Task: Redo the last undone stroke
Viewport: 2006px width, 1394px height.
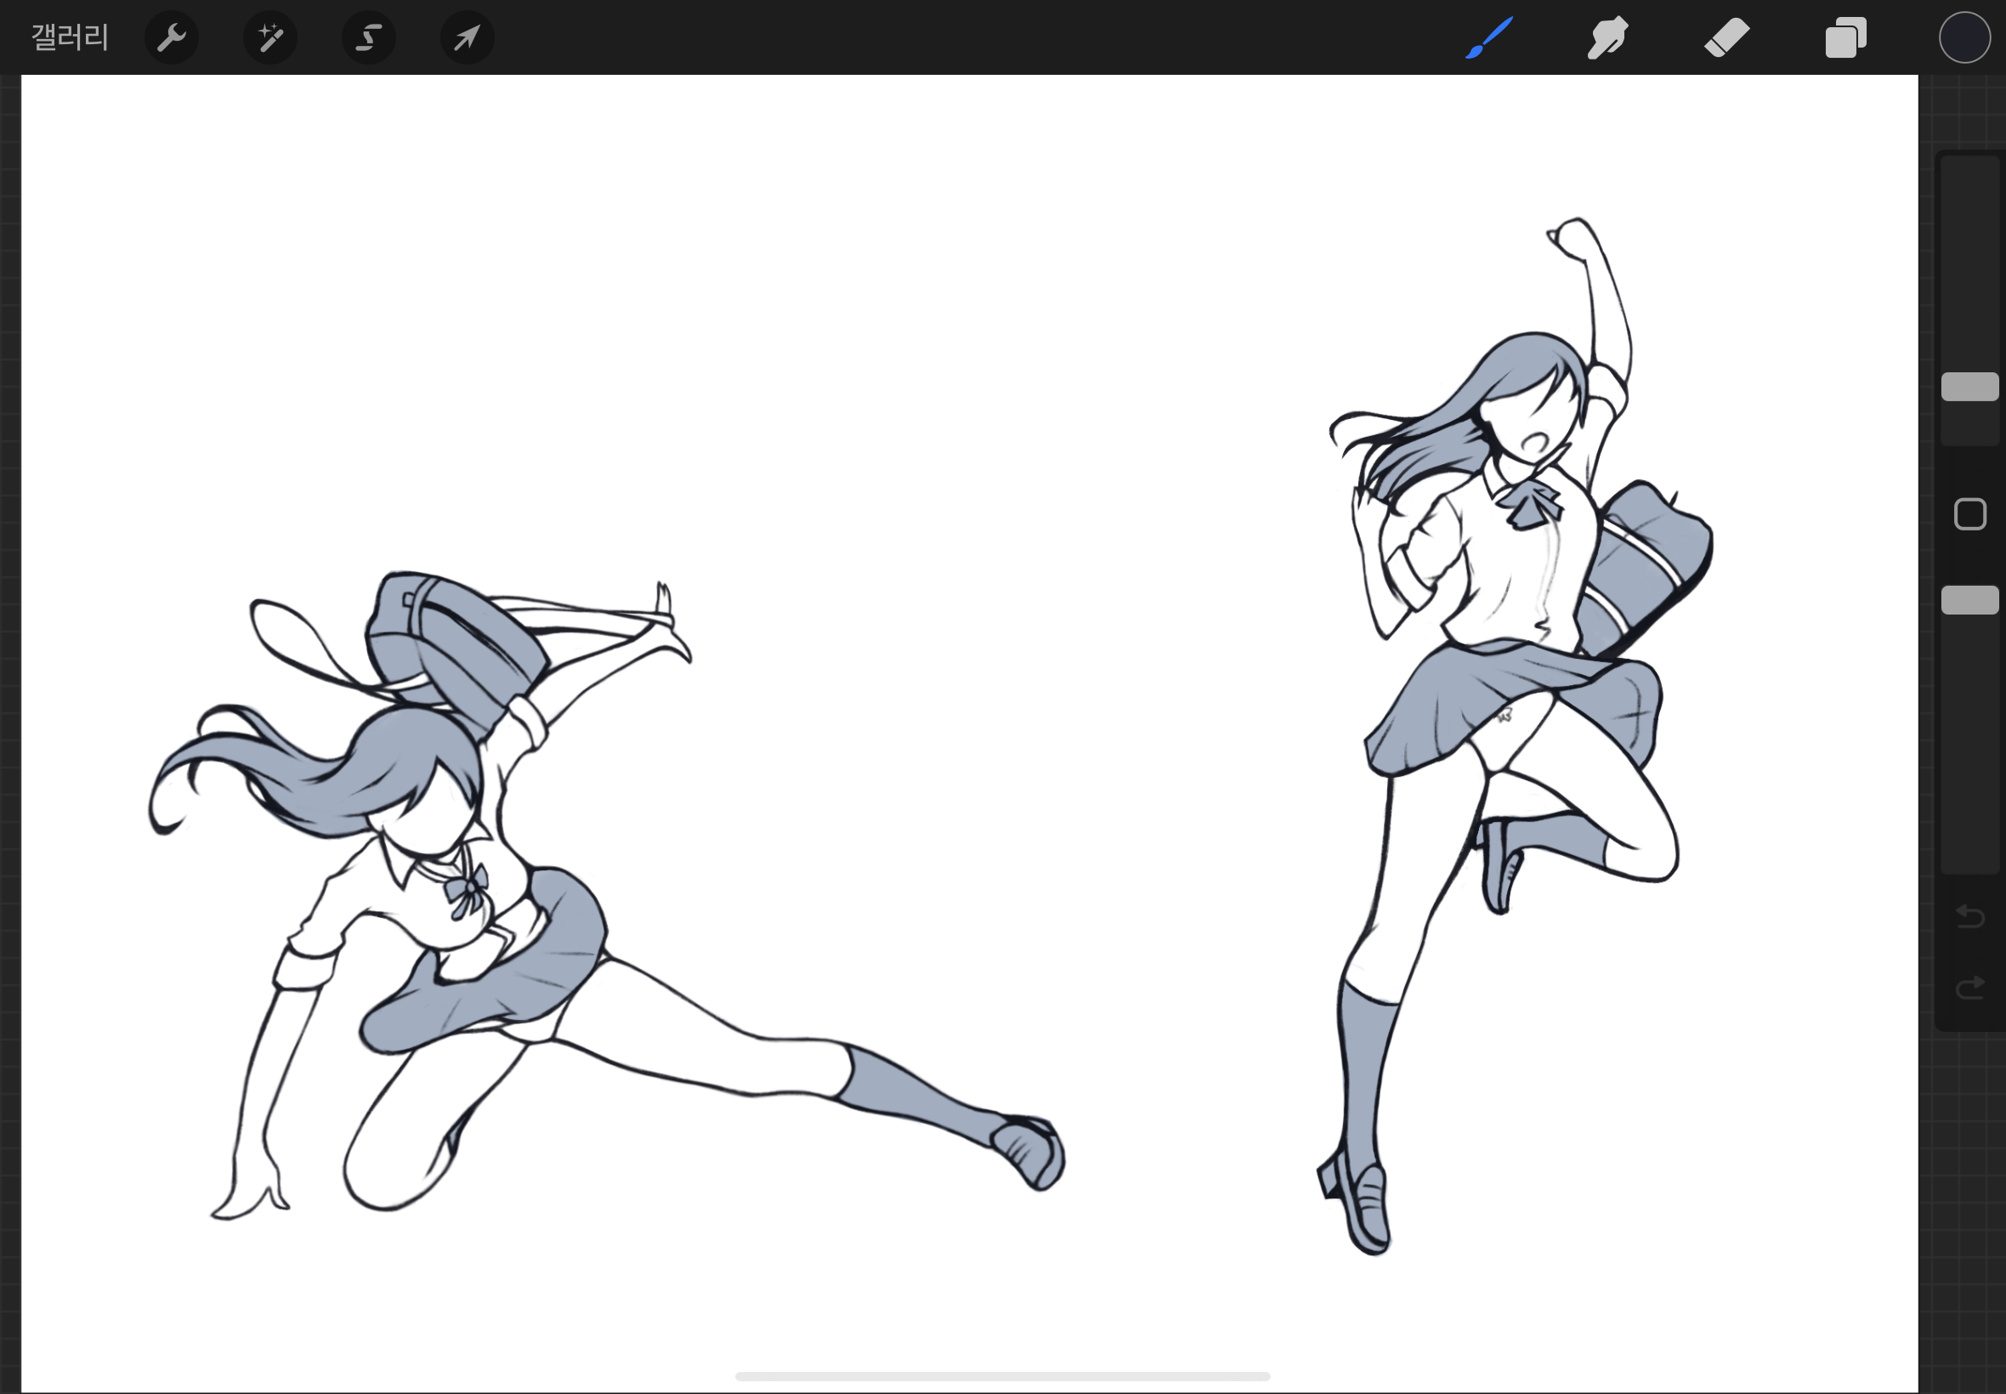Action: click(1969, 988)
